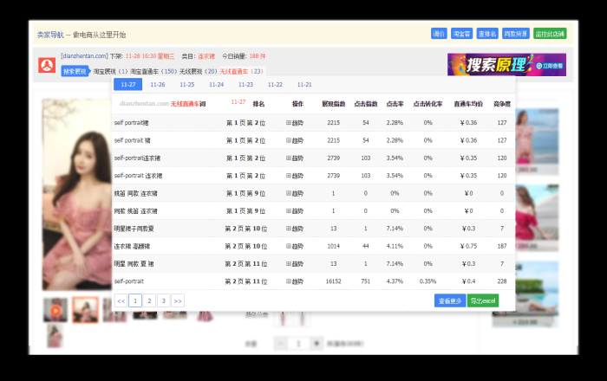
Task: Open the main product photo
Action: pos(77,194)
